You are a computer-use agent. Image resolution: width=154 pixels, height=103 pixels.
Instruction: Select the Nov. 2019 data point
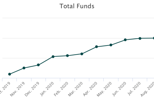24,68
